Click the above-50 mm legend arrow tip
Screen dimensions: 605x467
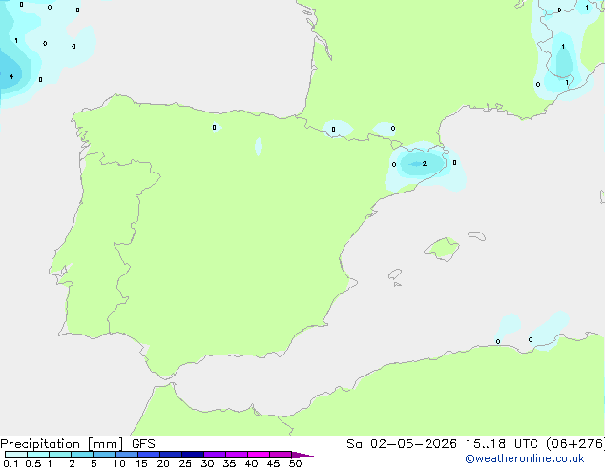pyautogui.click(x=302, y=455)
